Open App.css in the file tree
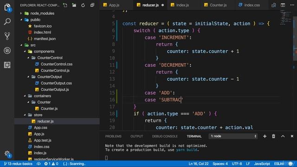This screenshot has height=167, width=297. [x=40, y=128]
